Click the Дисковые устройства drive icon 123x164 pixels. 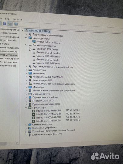tap(30, 45)
